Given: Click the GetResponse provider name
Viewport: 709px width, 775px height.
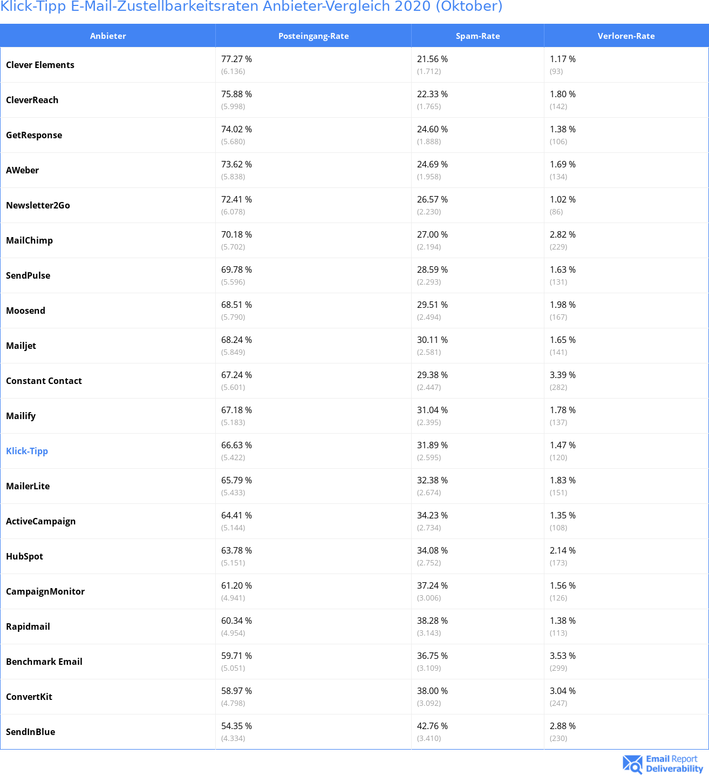Looking at the screenshot, I should (34, 135).
